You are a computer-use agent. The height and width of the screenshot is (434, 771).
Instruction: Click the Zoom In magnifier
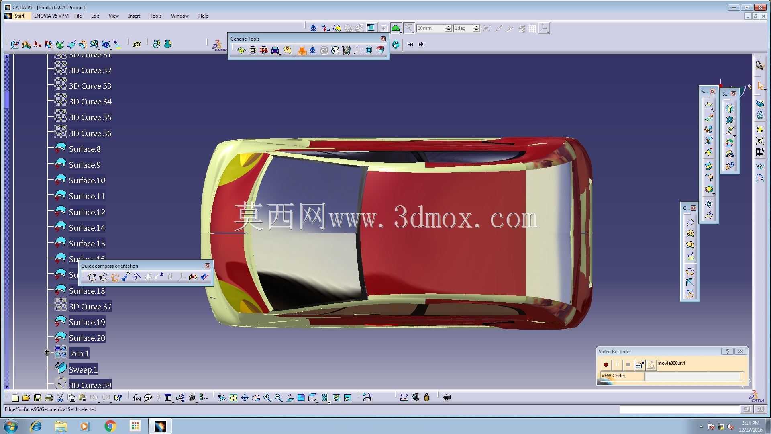click(267, 398)
